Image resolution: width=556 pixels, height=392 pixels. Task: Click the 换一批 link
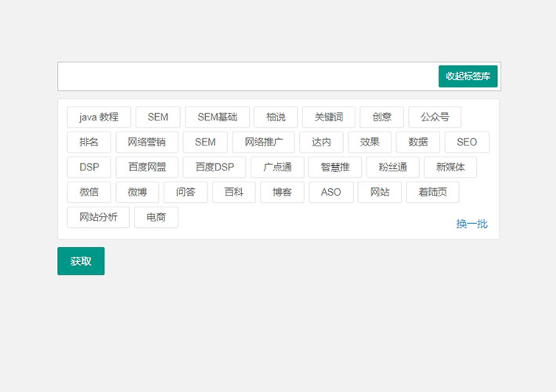471,224
